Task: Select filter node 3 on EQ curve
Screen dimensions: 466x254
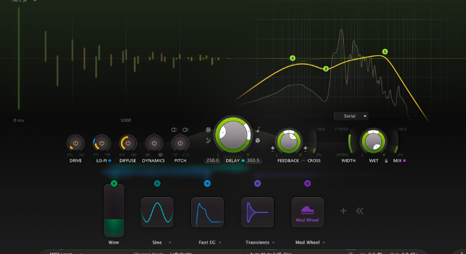Action: point(325,69)
